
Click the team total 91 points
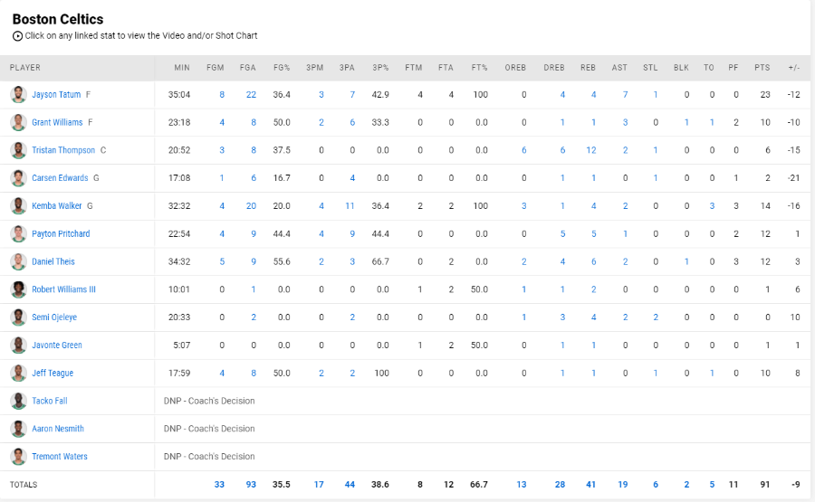[765, 484]
